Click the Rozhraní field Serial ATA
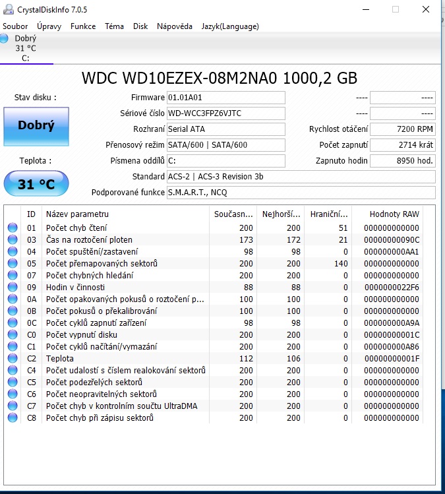The image size is (445, 494). point(226,129)
